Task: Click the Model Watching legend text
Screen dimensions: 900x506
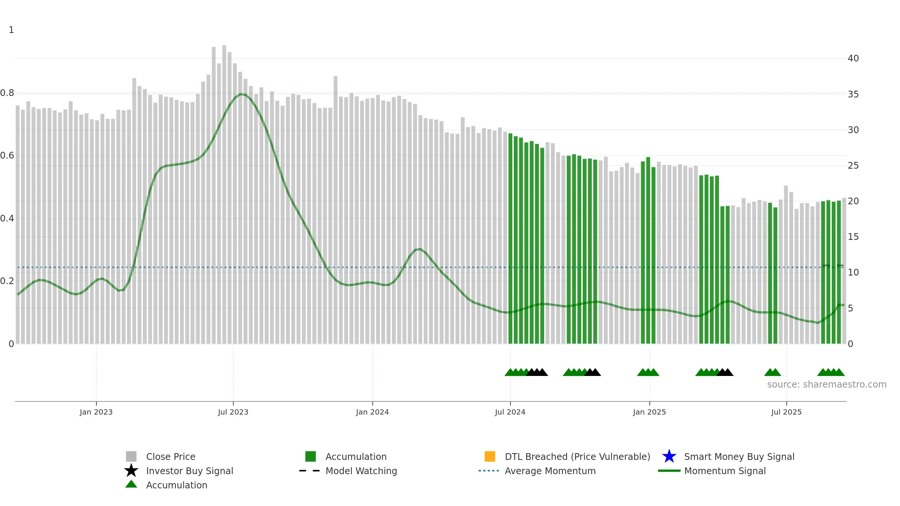Action: click(361, 471)
